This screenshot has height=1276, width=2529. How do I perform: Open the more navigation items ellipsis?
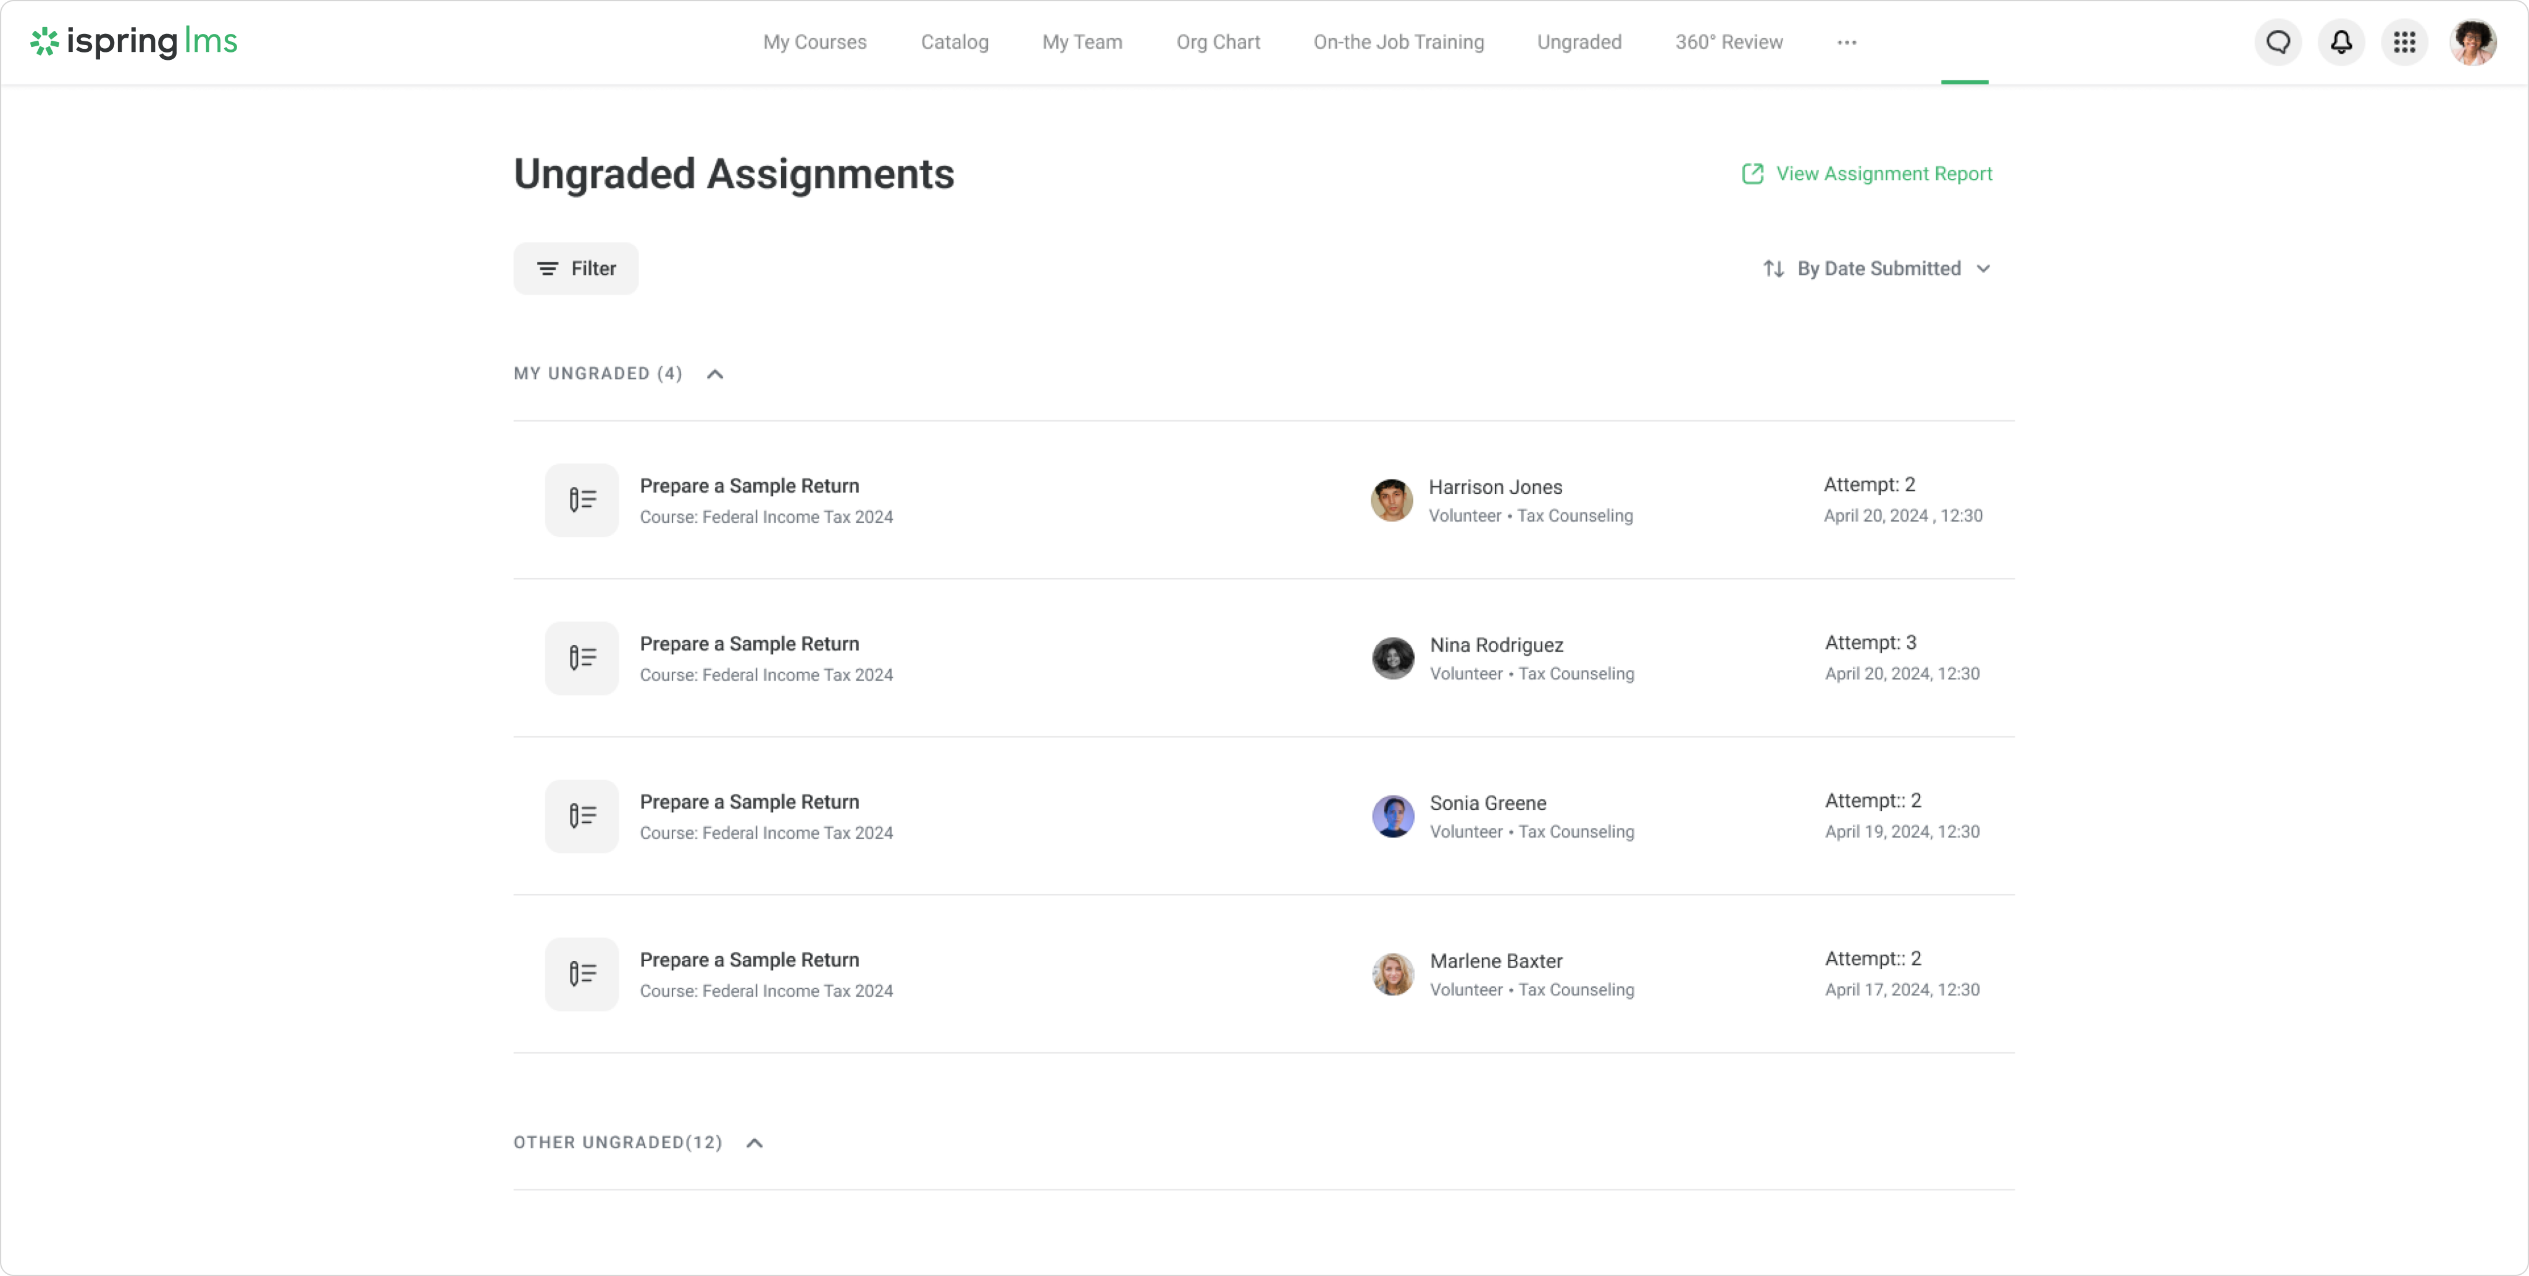[1846, 42]
